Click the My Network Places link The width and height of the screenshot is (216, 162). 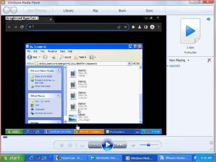pos(44,113)
